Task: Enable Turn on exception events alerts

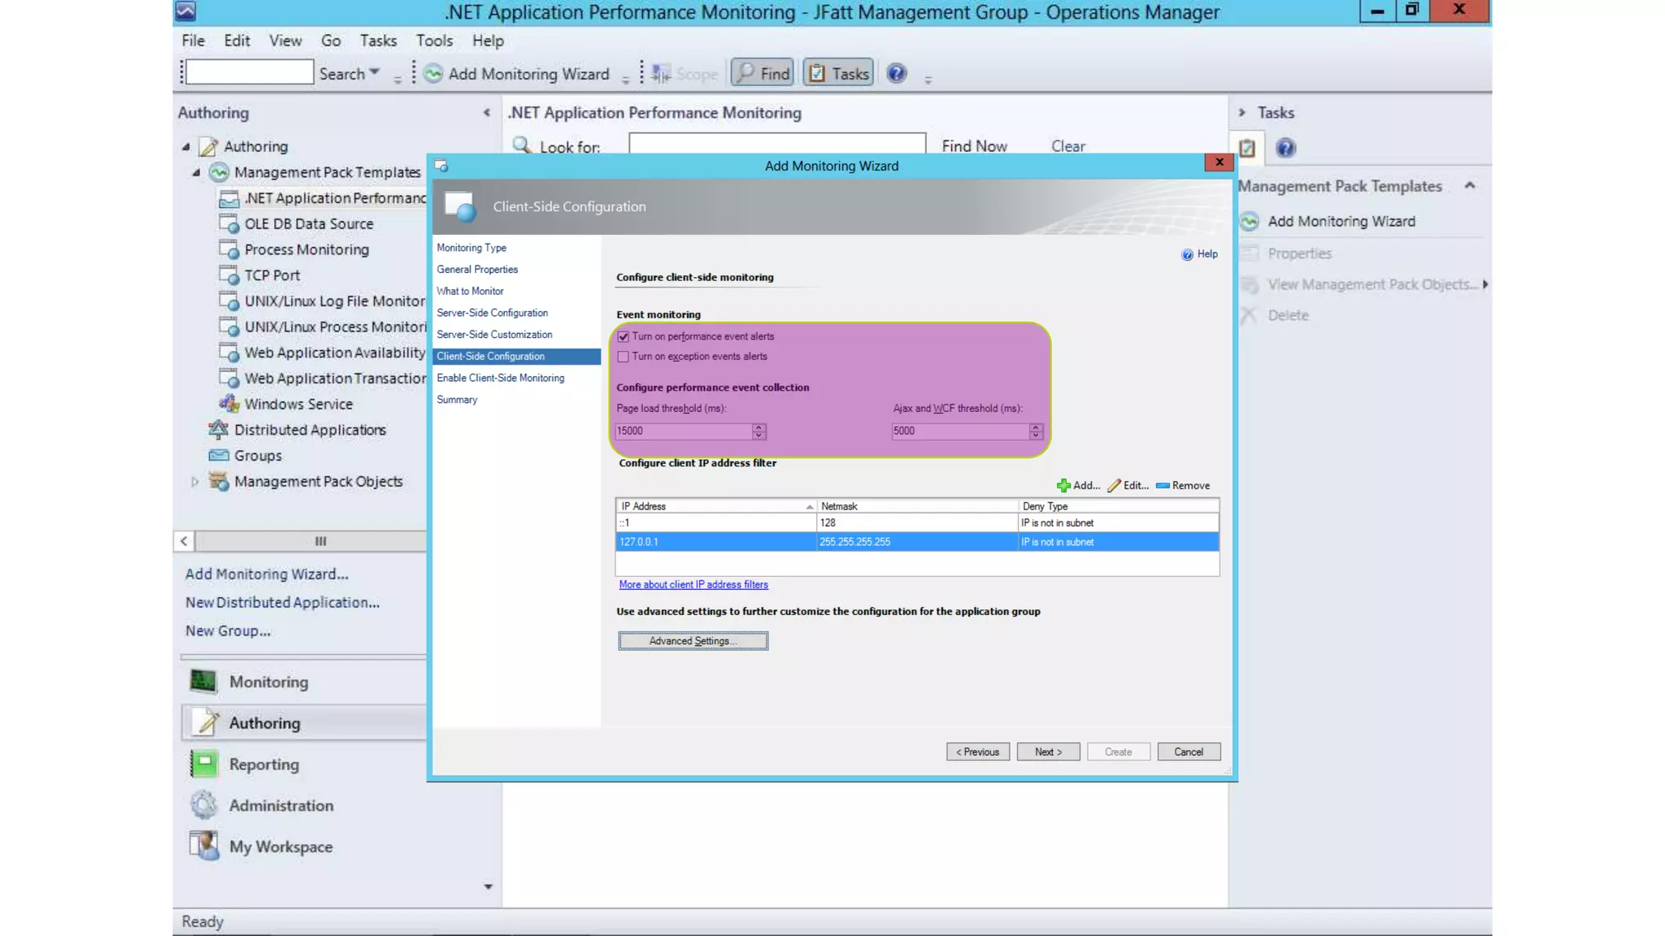Action: pyautogui.click(x=624, y=357)
